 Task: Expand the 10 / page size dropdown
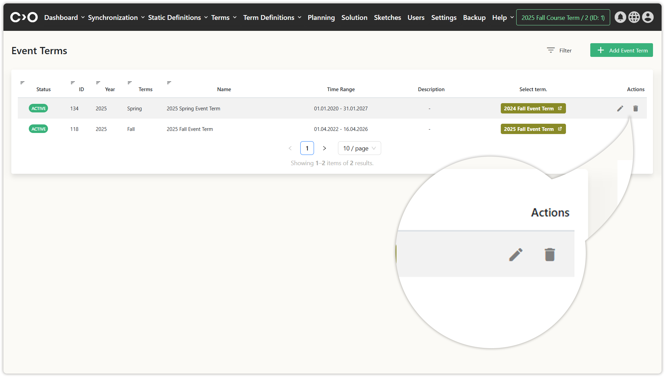359,148
